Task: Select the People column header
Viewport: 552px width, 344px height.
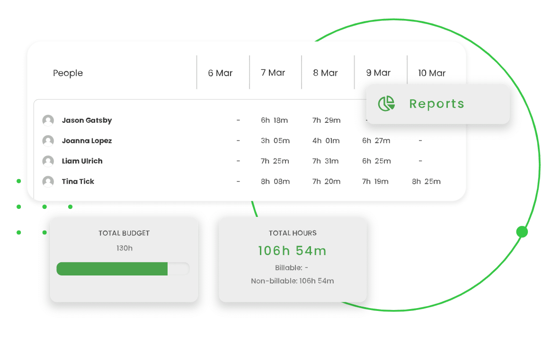Action: [x=68, y=73]
